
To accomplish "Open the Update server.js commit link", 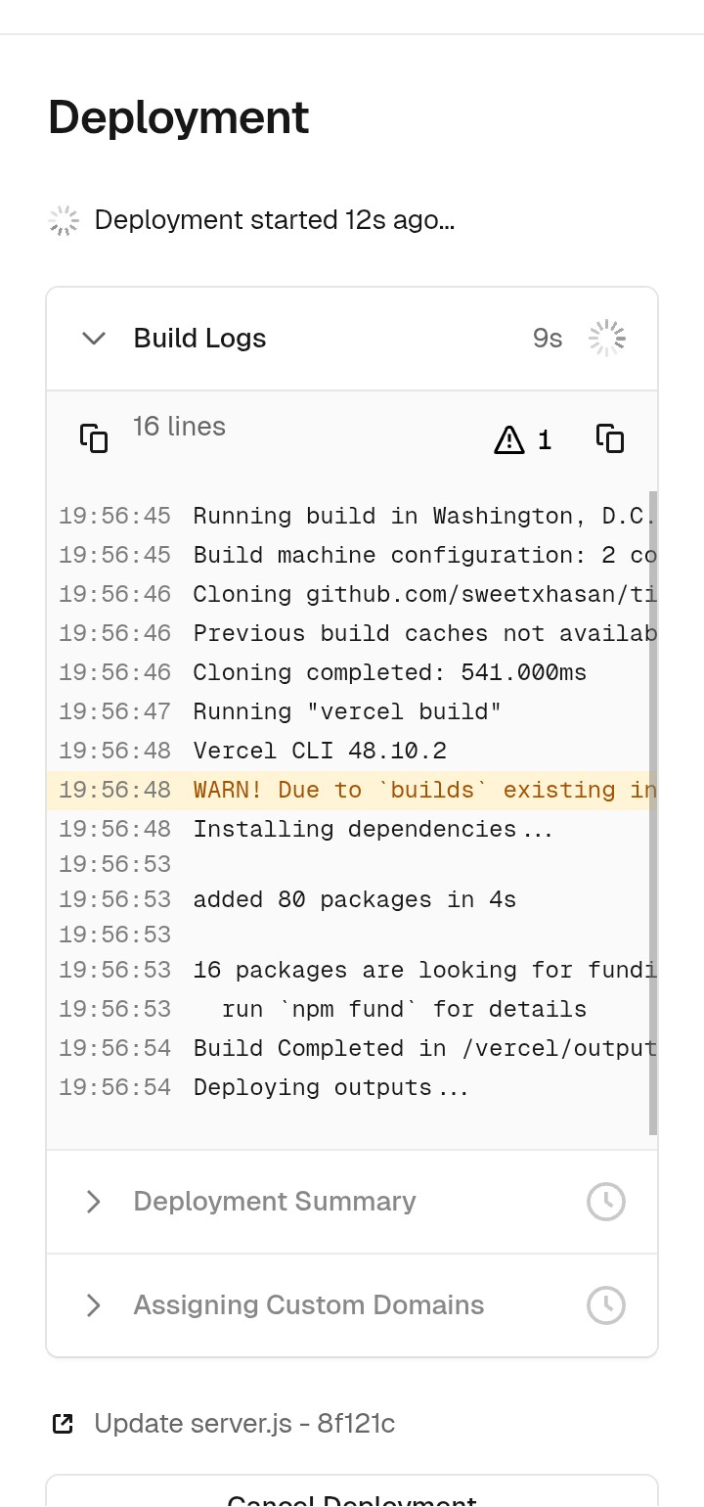I will click(244, 1424).
